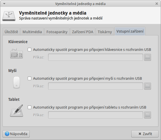This screenshot has width=161, height=140.
Task: Enable auto-run program for USB keyboard
Action: tap(29, 50)
